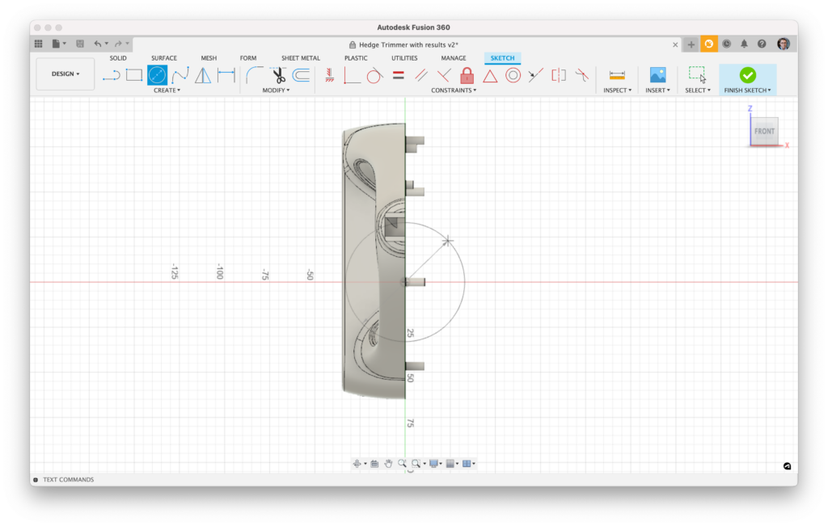Click the window Select tool icon
The height and width of the screenshot is (526, 828).
697,74
